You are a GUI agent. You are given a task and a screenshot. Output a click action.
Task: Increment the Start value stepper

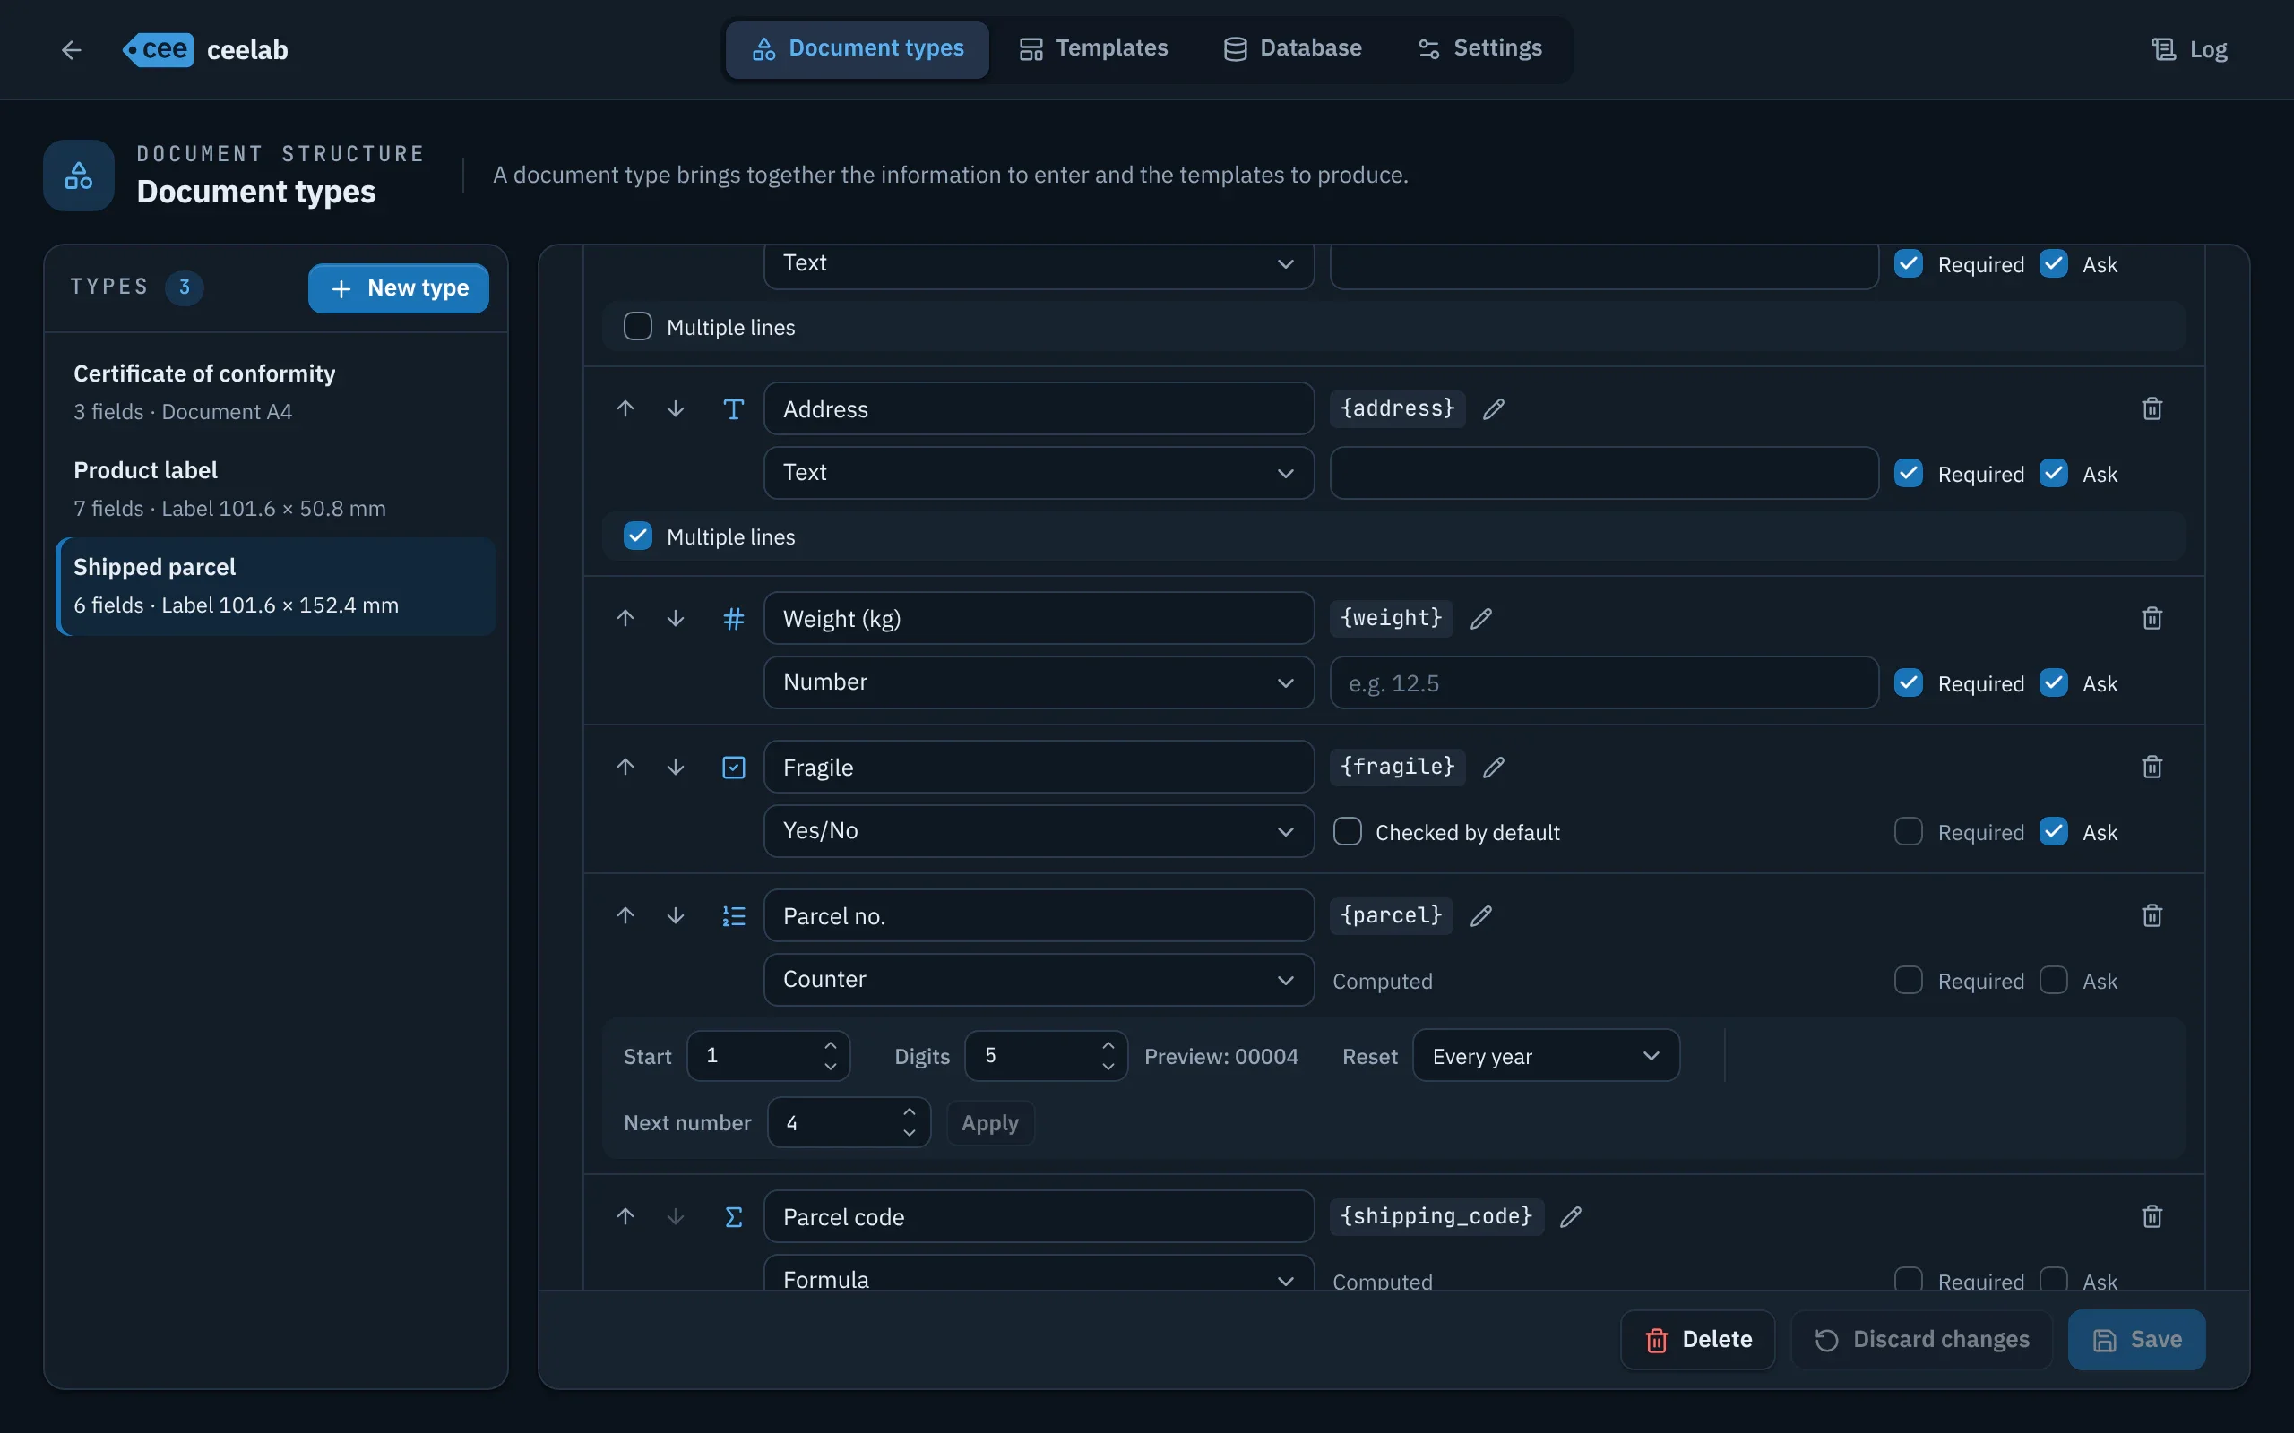coord(831,1044)
